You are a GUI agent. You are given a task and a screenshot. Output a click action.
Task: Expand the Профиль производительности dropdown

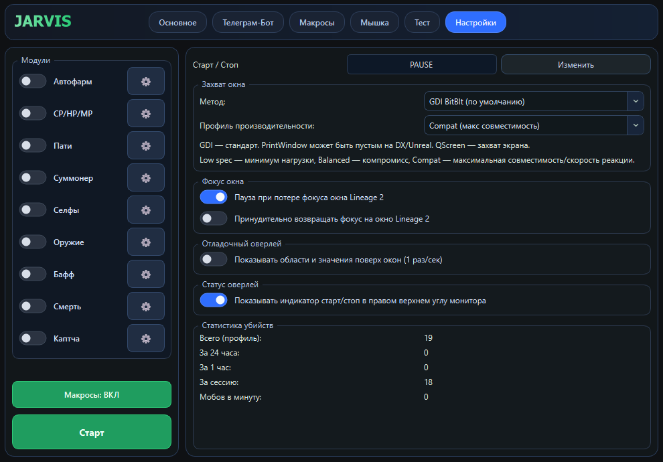click(534, 126)
